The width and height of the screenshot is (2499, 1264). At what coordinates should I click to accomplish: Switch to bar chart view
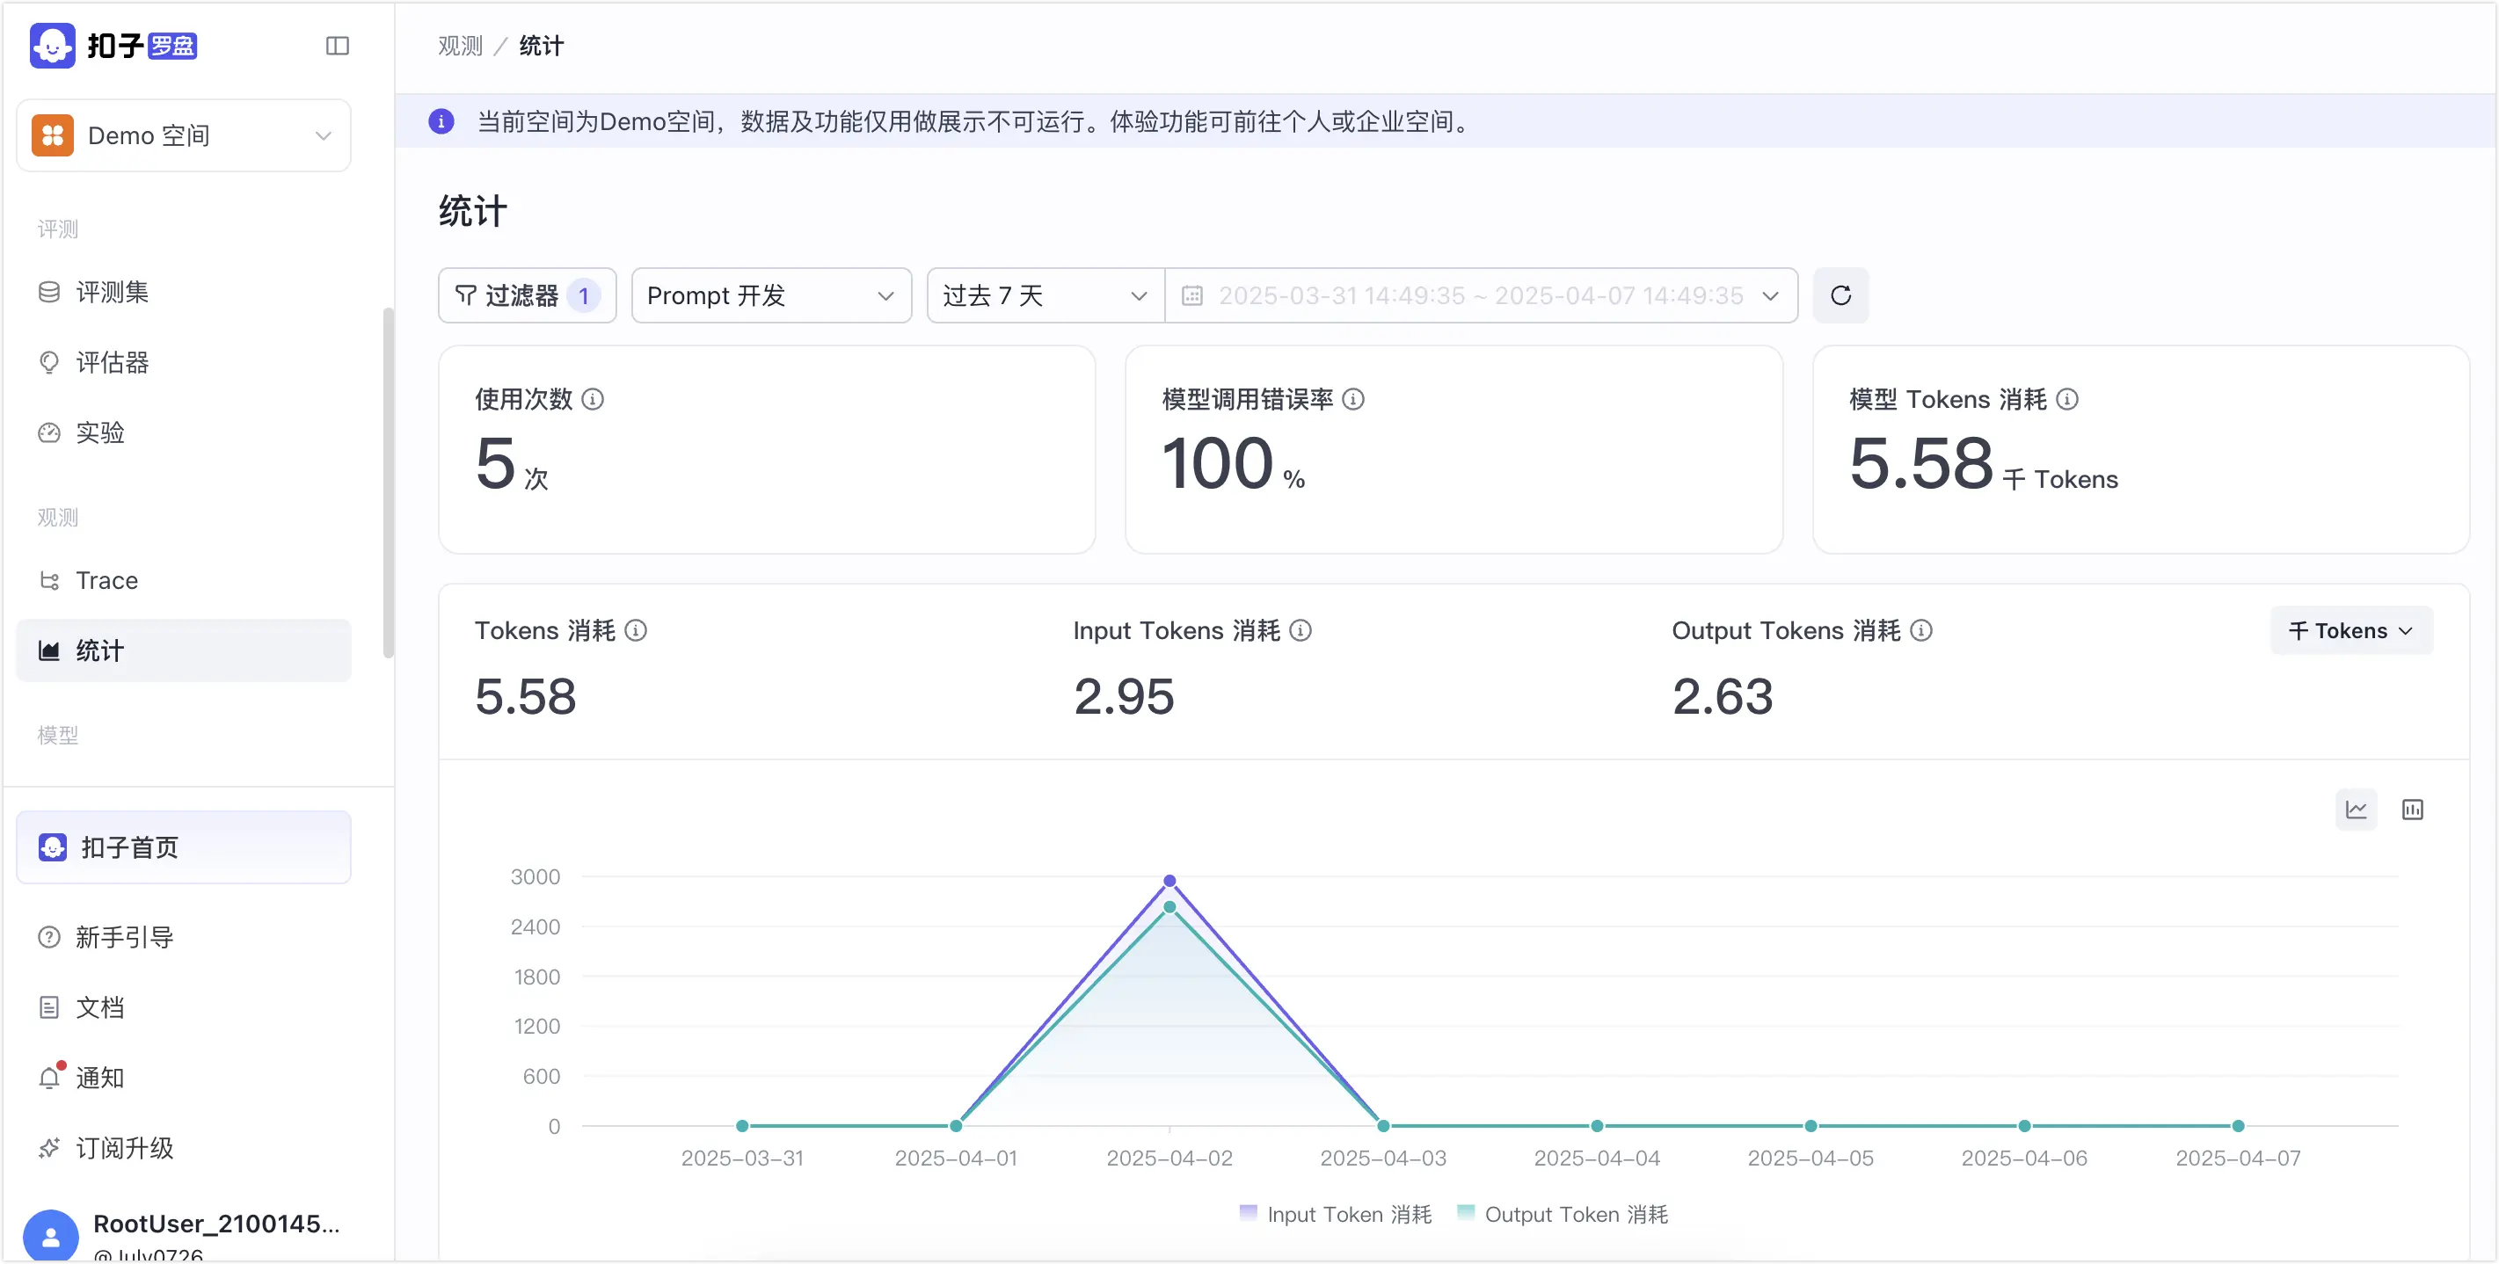click(x=2412, y=809)
